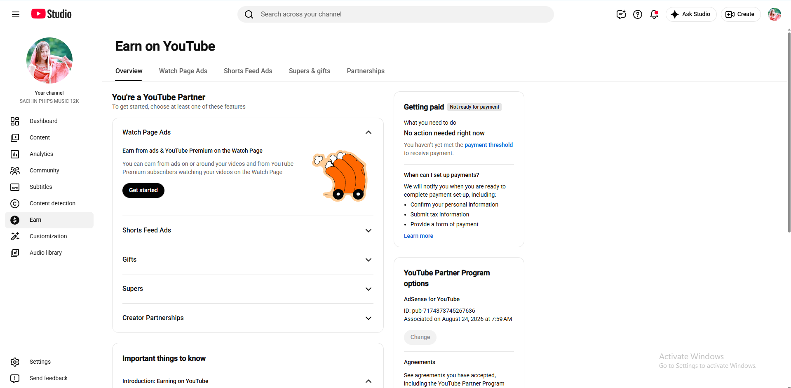Expand the Creator Partnerships section
Image resolution: width=791 pixels, height=388 pixels.
tap(369, 318)
